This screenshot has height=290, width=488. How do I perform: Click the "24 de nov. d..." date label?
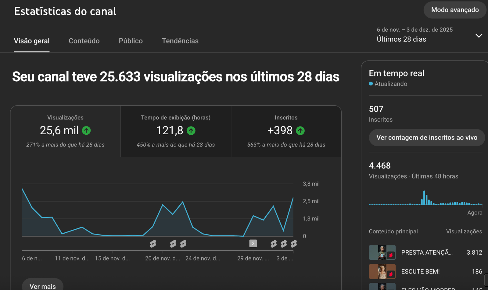(x=203, y=258)
